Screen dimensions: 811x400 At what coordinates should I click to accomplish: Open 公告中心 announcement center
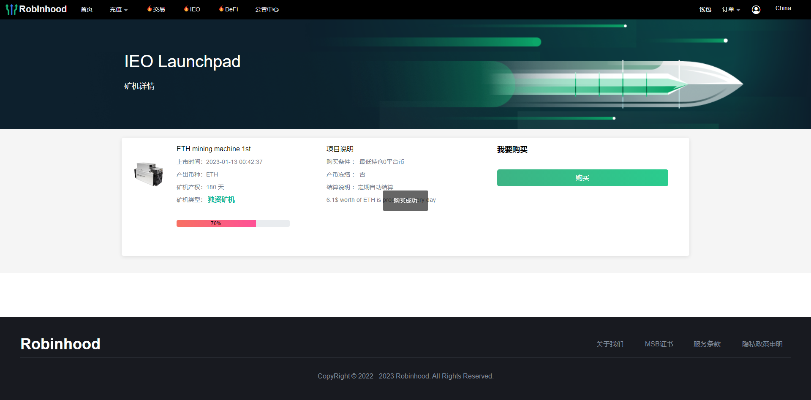tap(267, 9)
